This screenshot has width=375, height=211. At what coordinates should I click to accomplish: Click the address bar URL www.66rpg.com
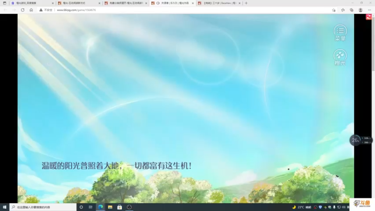pyautogui.click(x=76, y=10)
